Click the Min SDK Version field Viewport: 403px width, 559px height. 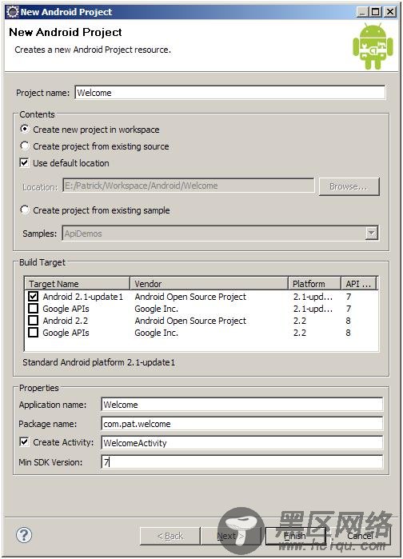[242, 462]
